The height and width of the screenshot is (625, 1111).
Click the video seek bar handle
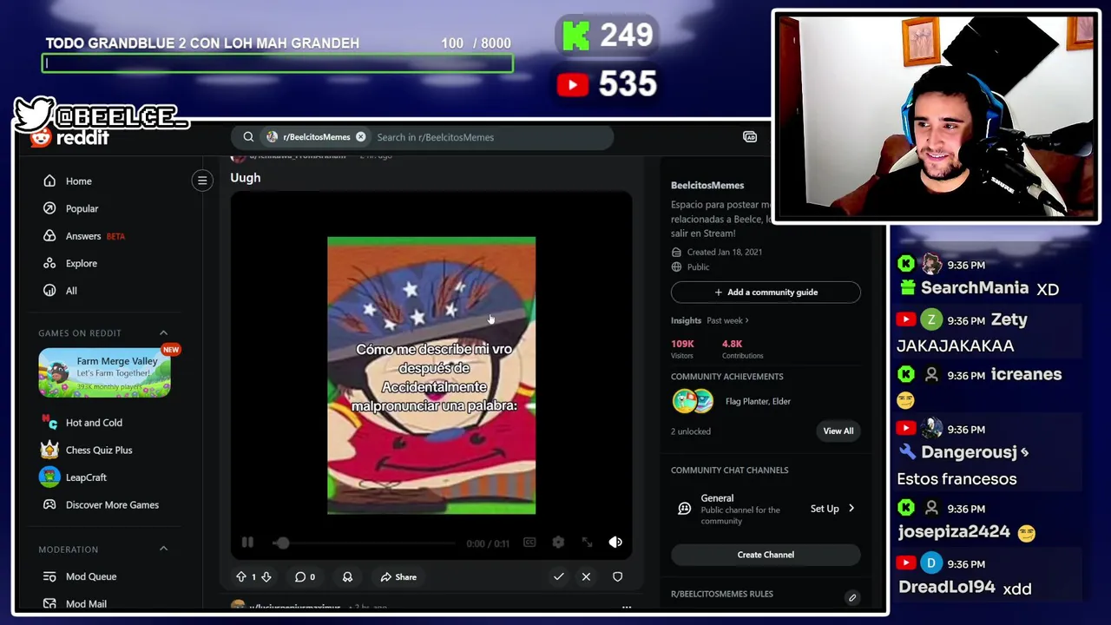pyautogui.click(x=281, y=543)
